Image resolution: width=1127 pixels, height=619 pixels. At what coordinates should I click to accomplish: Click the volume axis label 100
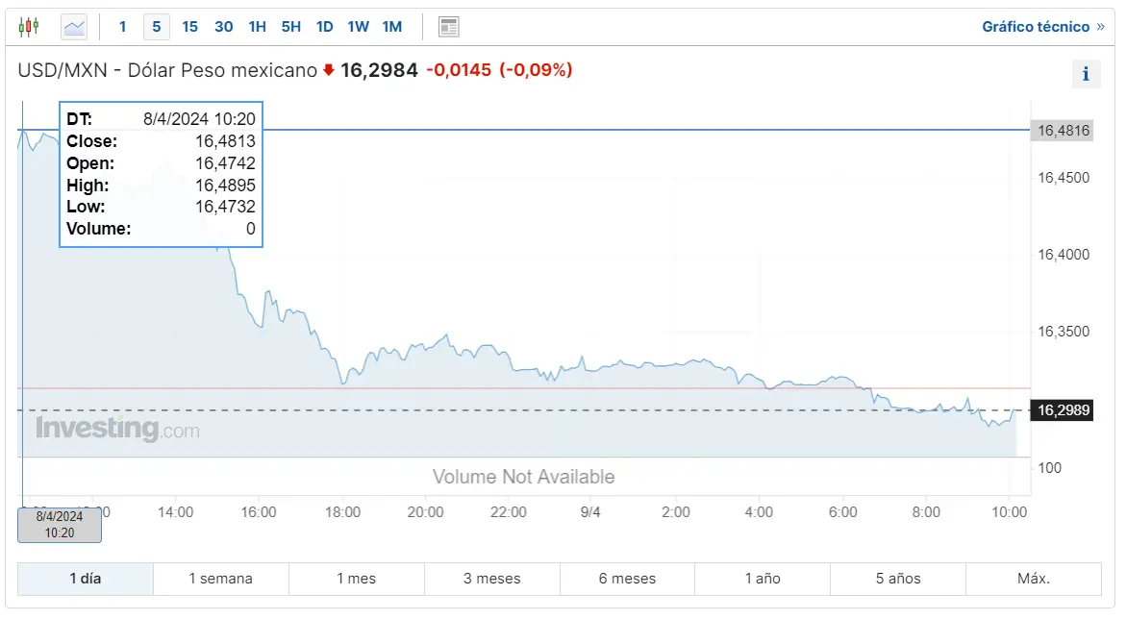pos(1049,468)
